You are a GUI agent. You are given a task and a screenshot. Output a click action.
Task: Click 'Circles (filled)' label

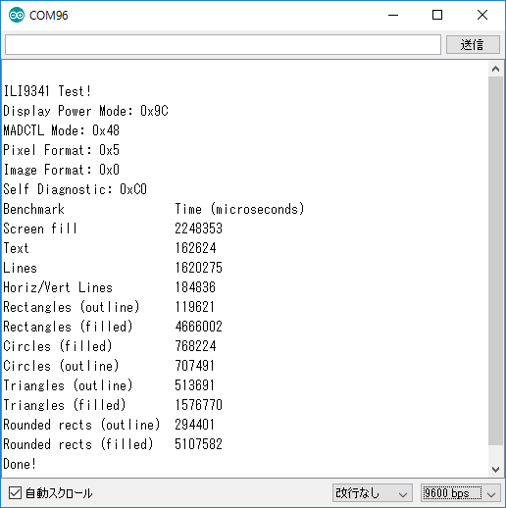pyautogui.click(x=58, y=346)
